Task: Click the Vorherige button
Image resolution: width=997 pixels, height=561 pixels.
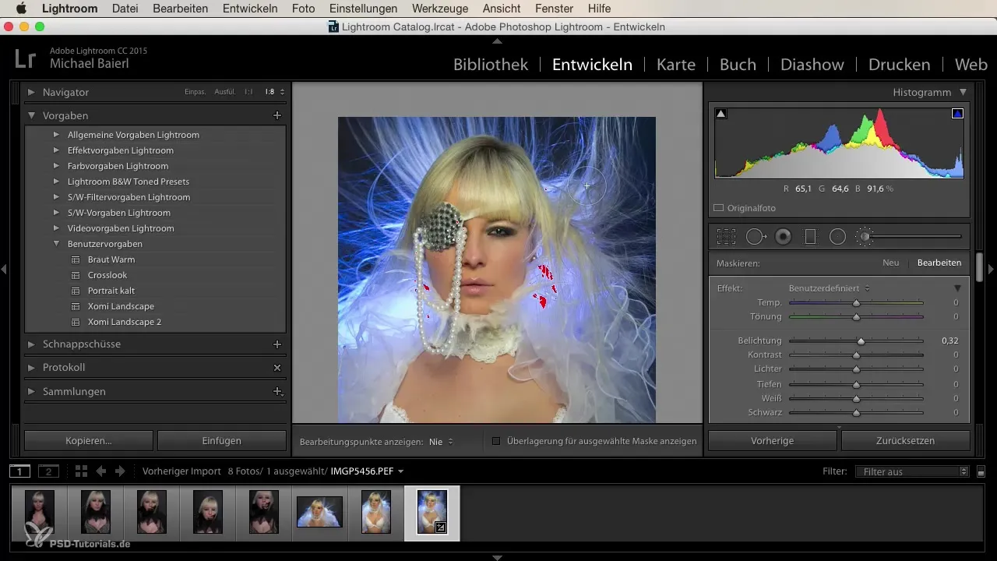Action: [773, 440]
